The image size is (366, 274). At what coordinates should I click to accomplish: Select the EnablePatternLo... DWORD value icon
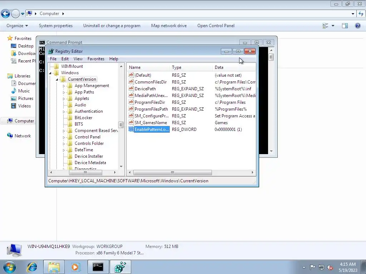point(131,129)
